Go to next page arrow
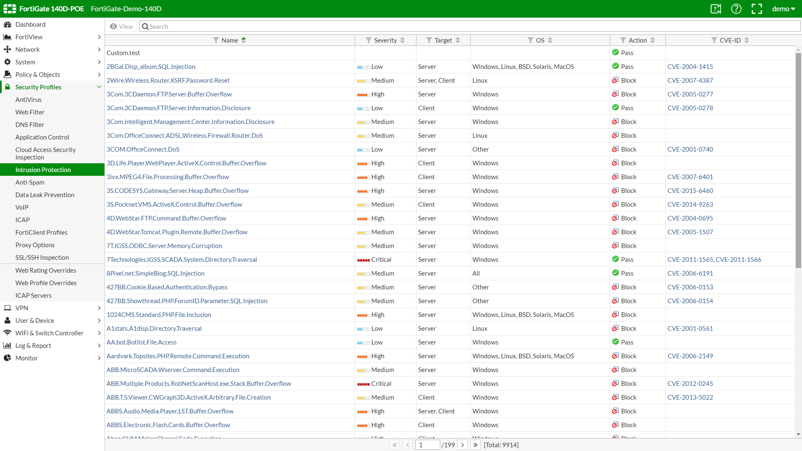The height and width of the screenshot is (451, 802). [462, 445]
